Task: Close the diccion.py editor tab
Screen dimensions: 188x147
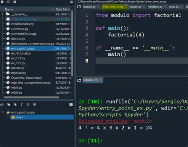Action: pyautogui.click(x=144, y=7)
